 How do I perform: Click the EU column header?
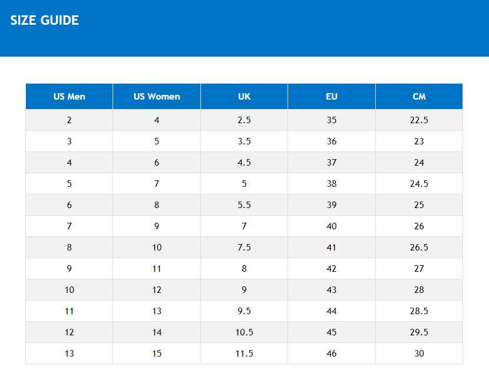coord(332,97)
